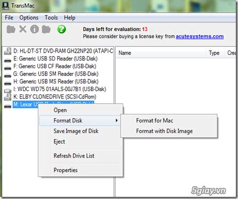The image size is (238, 199).
Task: Click the drive icon next to E: SD Reader
Action: tap(7, 61)
